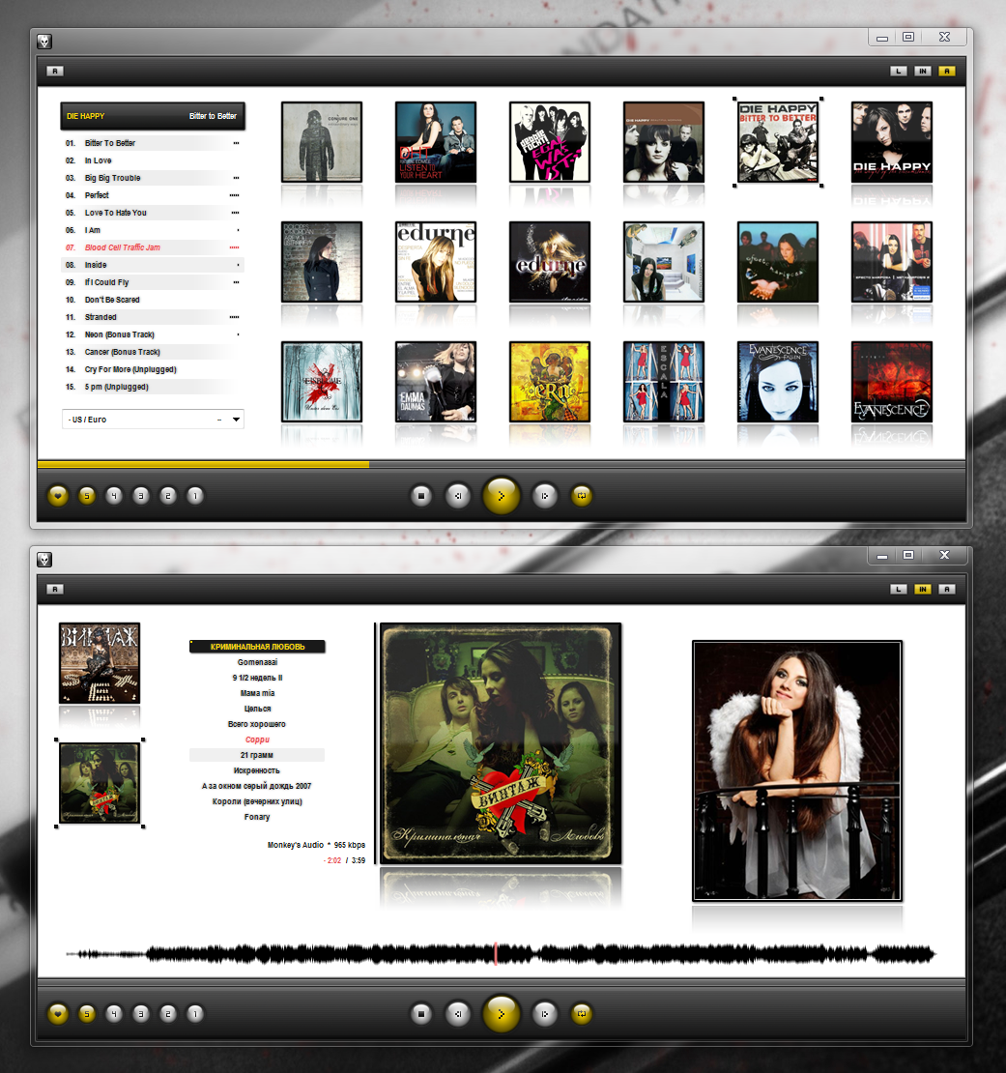The height and width of the screenshot is (1073, 1006).
Task: Click the skull logo in the bottom window
Action: [44, 560]
